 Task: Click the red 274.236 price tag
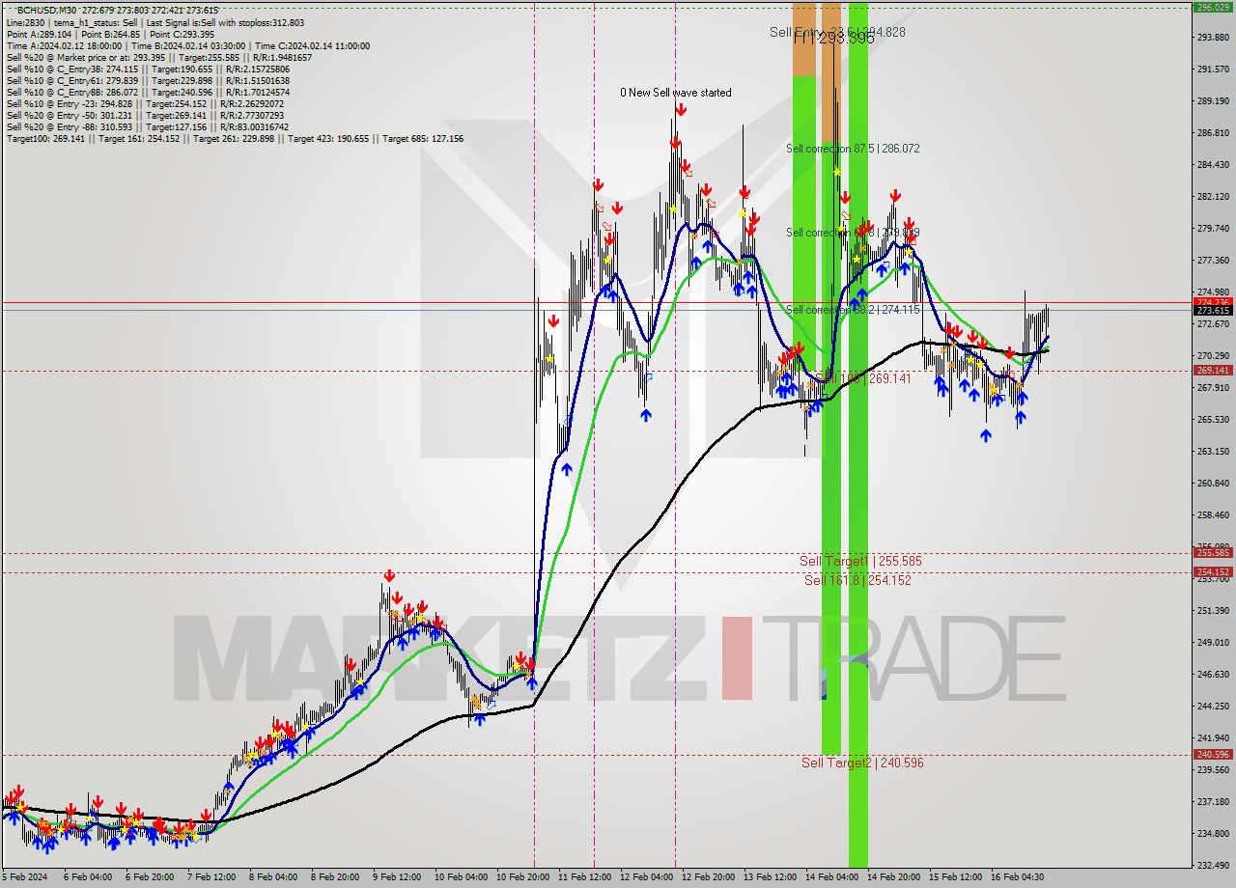coord(1213,301)
